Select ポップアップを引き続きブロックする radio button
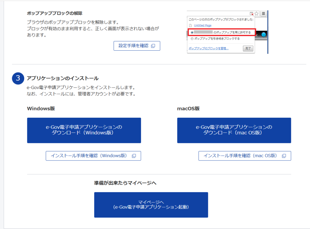 (x=192, y=39)
